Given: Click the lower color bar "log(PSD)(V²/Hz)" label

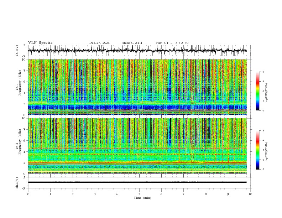Looking at the screenshot, I should click(266, 151).
